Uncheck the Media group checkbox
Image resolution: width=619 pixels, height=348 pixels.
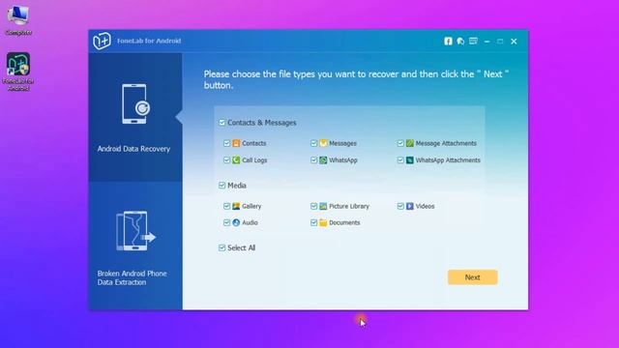[221, 186]
